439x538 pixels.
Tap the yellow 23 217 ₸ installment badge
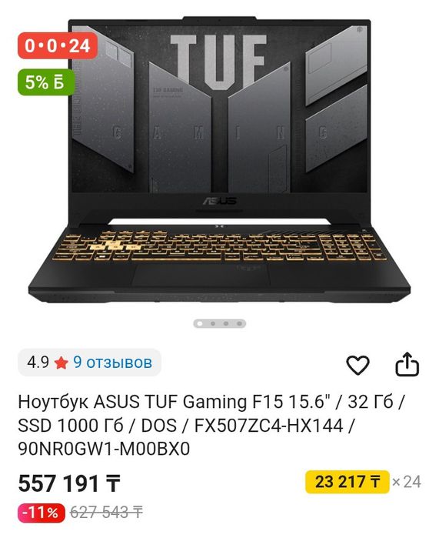click(x=348, y=482)
